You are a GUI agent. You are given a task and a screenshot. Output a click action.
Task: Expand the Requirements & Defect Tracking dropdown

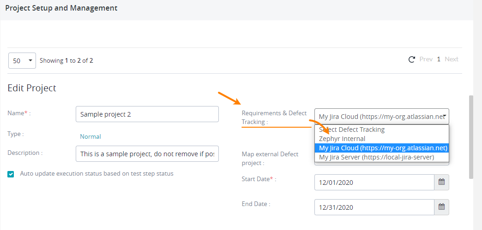(x=381, y=117)
